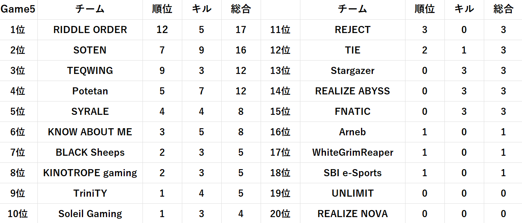
Task: Select the WhiteGrimReaper team name
Action: [353, 153]
